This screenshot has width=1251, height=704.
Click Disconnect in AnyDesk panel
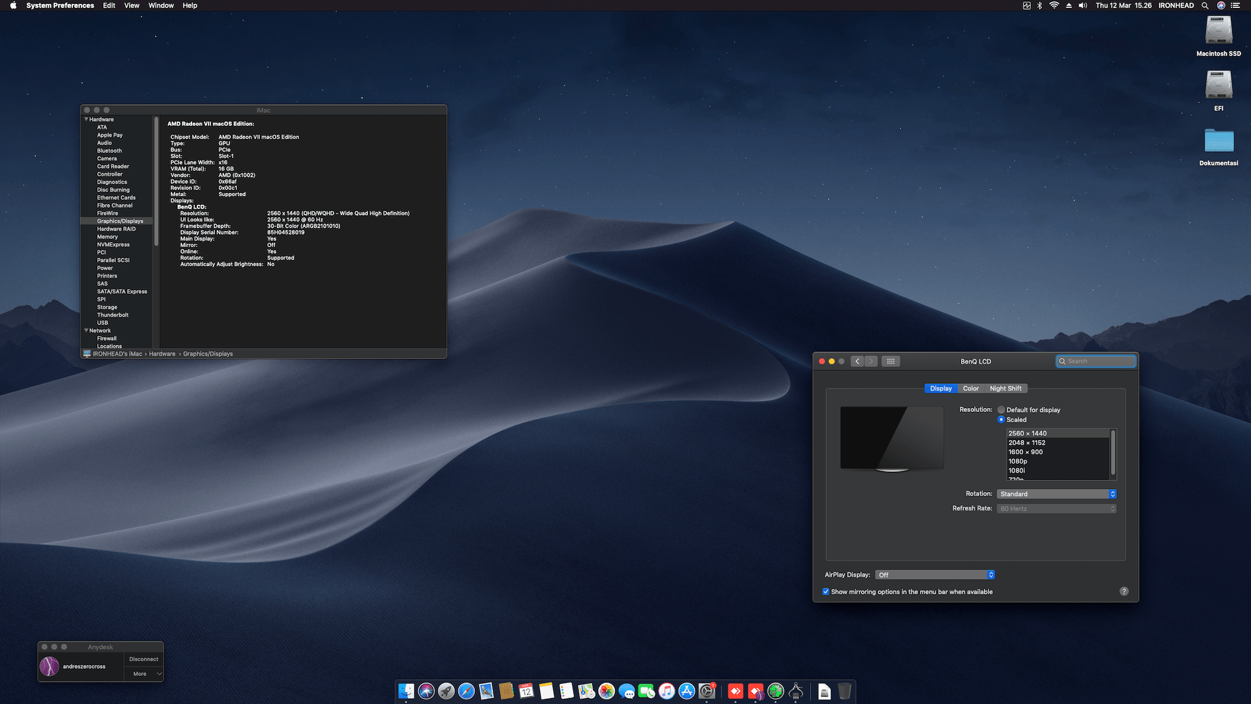pyautogui.click(x=144, y=659)
